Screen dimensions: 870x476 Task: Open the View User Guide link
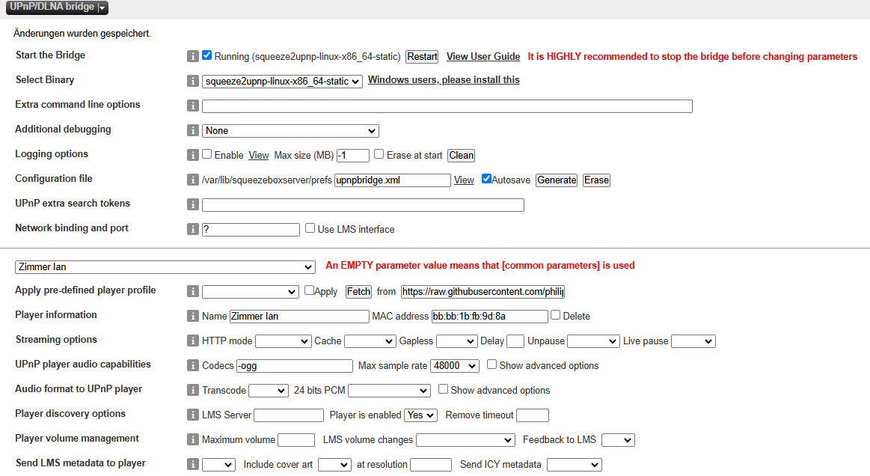(x=483, y=57)
